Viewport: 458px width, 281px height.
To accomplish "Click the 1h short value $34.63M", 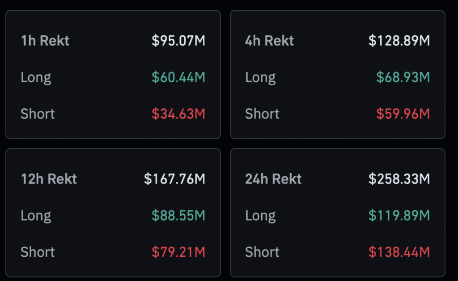I will 178,114.
